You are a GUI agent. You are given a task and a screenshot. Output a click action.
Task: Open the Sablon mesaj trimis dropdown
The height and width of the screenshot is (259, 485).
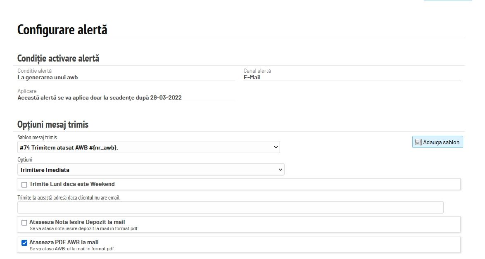pos(149,147)
